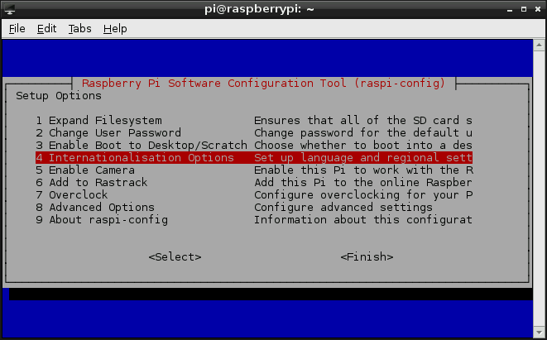
Task: Open the Help menu
Action: 115,29
